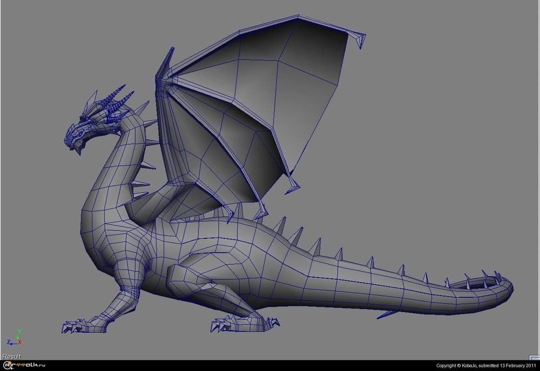The width and height of the screenshot is (540, 371).
Task: Select the claw at the upper wing tip
Action: (x=357, y=38)
